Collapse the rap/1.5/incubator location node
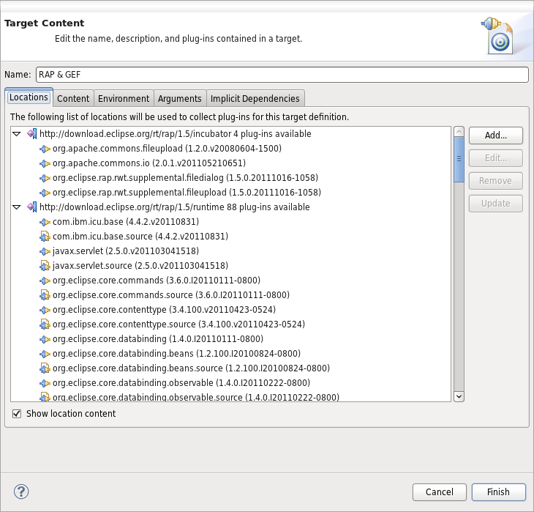Screen dimensions: 534x512 coord(18,134)
